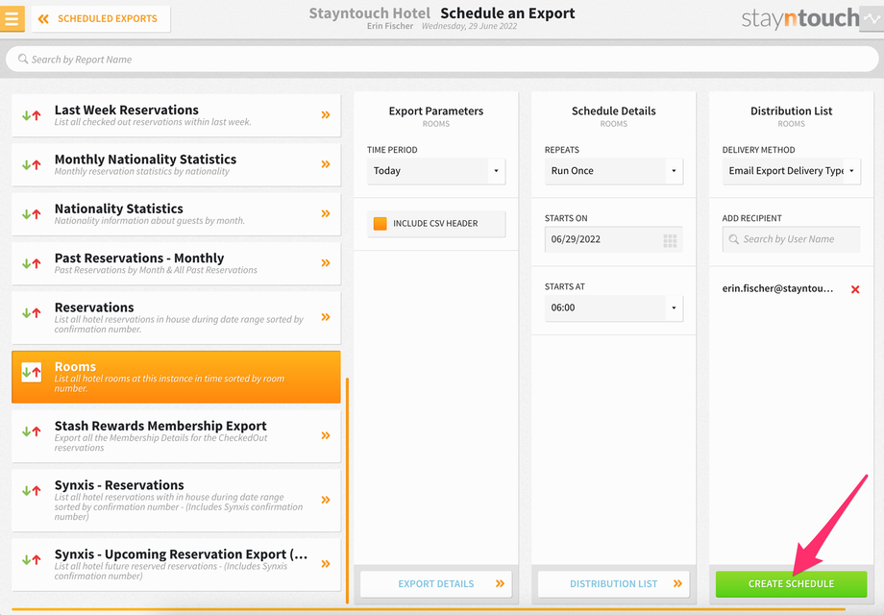This screenshot has height=615, width=884.
Task: Click chevron icon on Export Details button
Action: [x=500, y=584]
